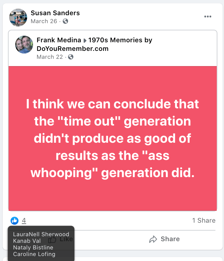Open the three-dots post options menu
The width and height of the screenshot is (224, 261).
coord(207,17)
